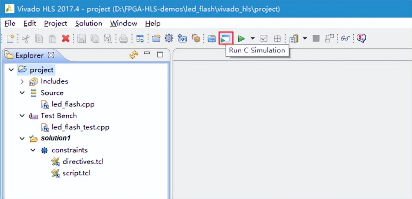Open the Help menu
The image size is (412, 199).
(153, 24)
